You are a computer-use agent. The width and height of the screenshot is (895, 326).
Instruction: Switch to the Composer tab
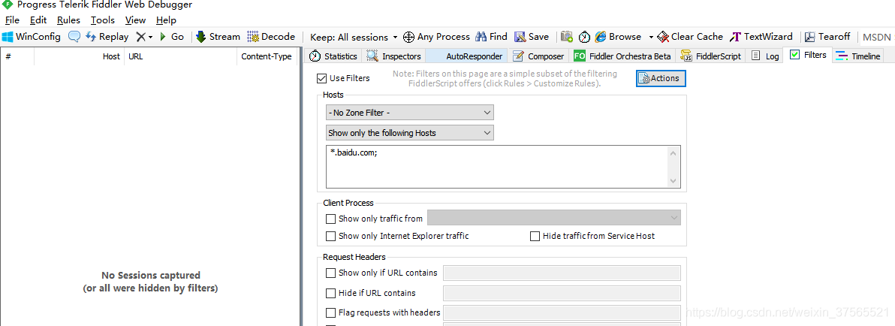538,56
